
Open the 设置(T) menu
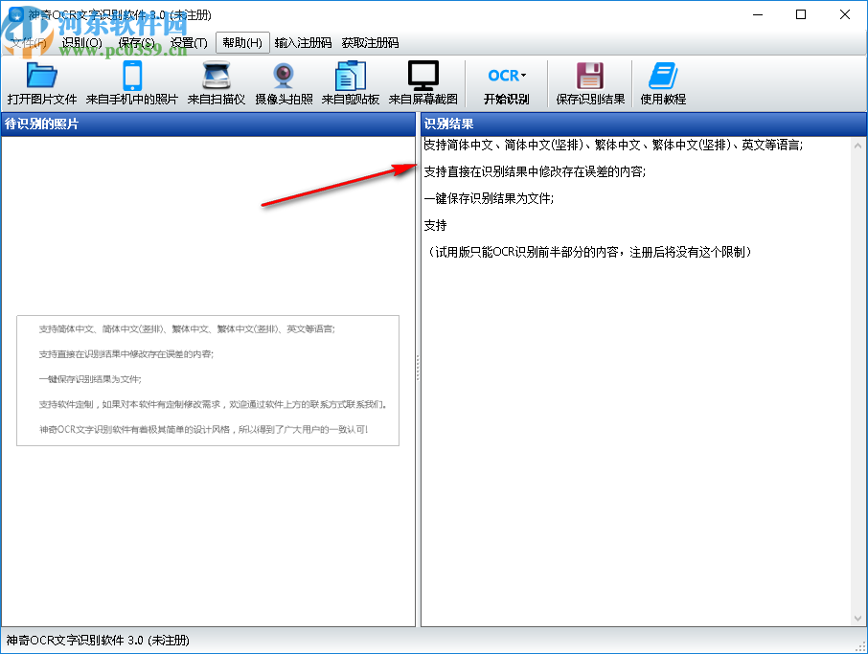pos(189,42)
